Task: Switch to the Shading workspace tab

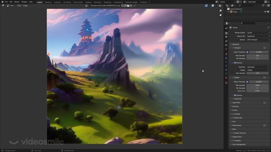Action: point(88,2)
